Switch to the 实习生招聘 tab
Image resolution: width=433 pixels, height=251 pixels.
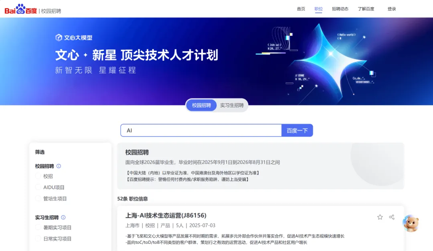(x=232, y=105)
